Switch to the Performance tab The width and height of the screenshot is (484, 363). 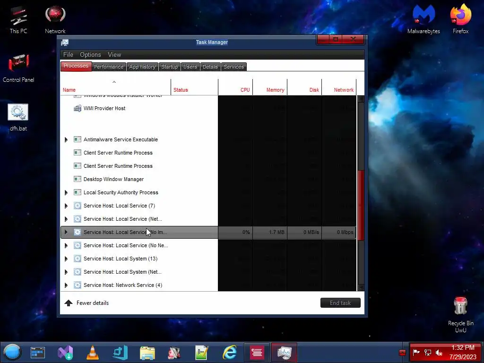point(109,67)
